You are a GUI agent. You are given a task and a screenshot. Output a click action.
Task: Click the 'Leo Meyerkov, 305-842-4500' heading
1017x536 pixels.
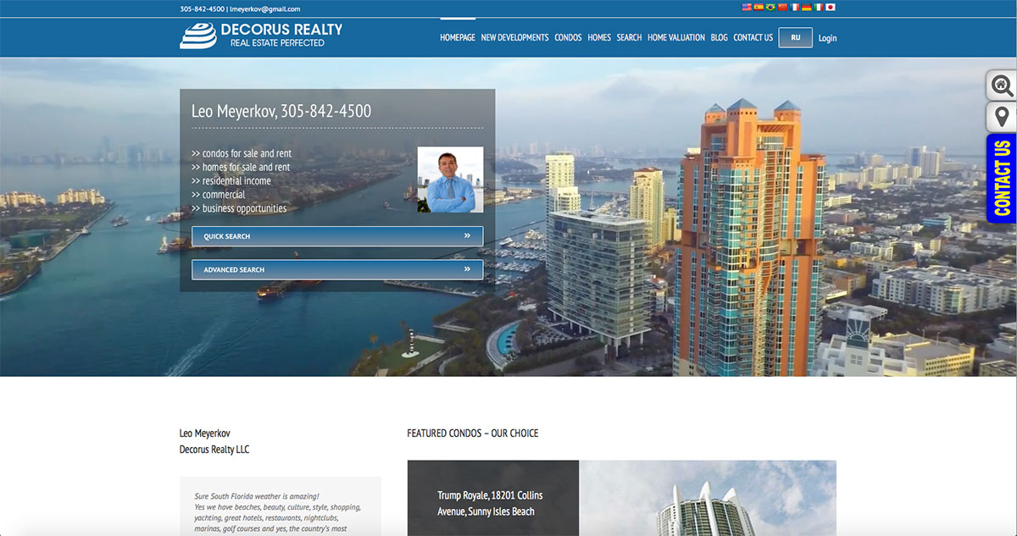click(x=281, y=111)
